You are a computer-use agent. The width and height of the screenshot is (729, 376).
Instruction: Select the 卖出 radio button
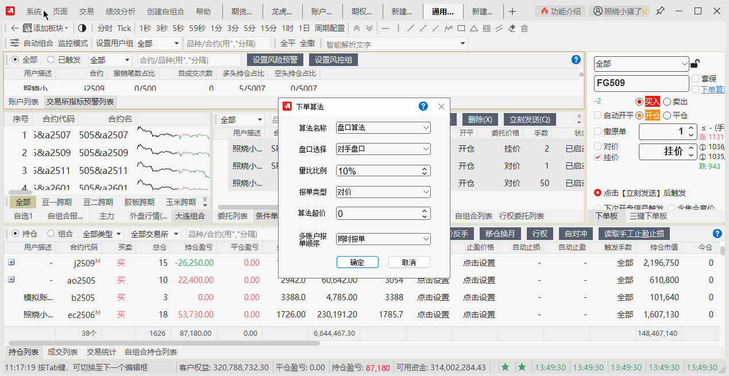click(x=667, y=102)
